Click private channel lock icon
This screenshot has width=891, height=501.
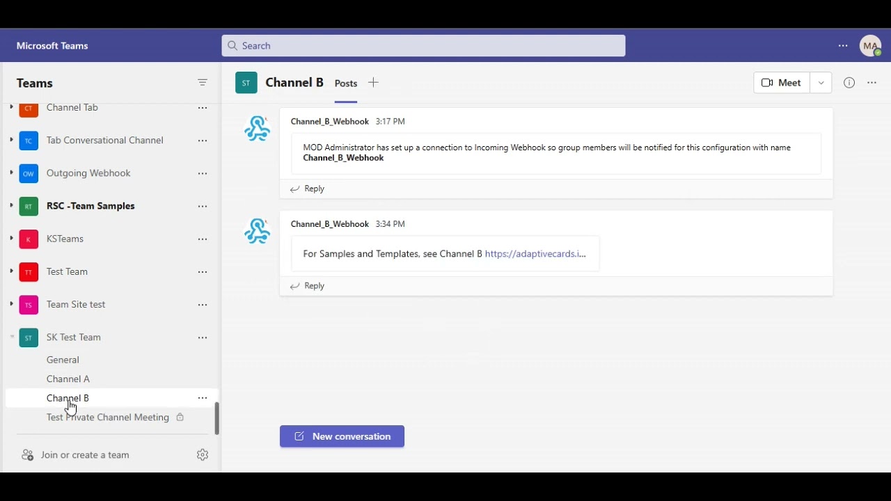[x=180, y=417]
